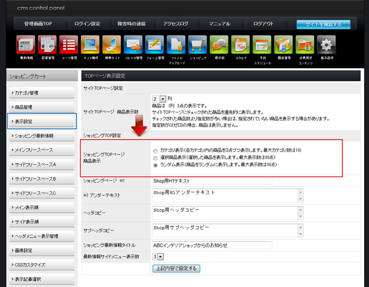Click the ショッピングページ H1 text field
Image resolution: width=369 pixels, height=287 pixels.
(212, 181)
